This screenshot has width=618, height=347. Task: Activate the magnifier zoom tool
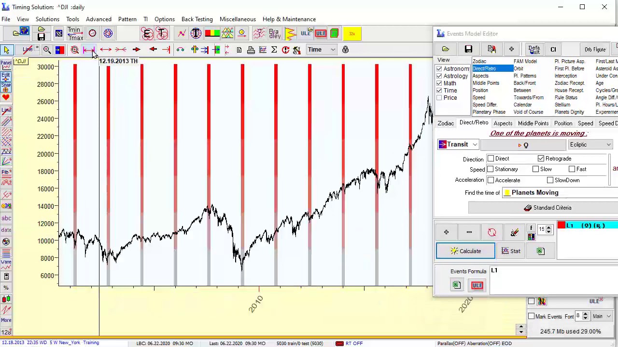point(47,50)
